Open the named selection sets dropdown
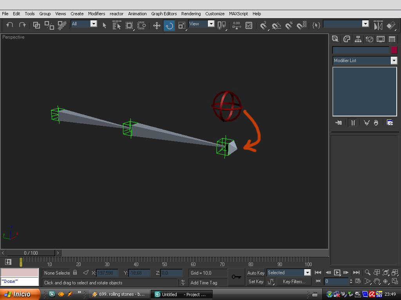The height and width of the screenshot is (300, 401). point(365,24)
